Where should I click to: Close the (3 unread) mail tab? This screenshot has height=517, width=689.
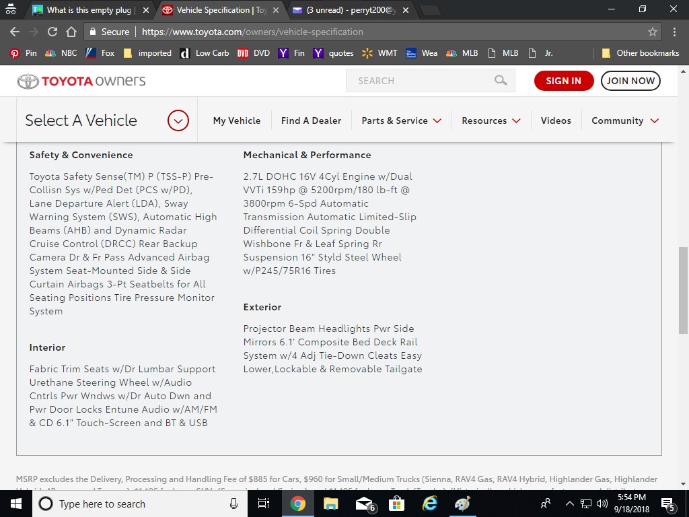click(x=406, y=9)
